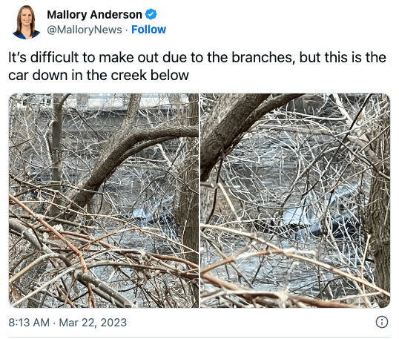399x339 pixels.
Task: Open the right zoomed car photo
Action: [295, 200]
